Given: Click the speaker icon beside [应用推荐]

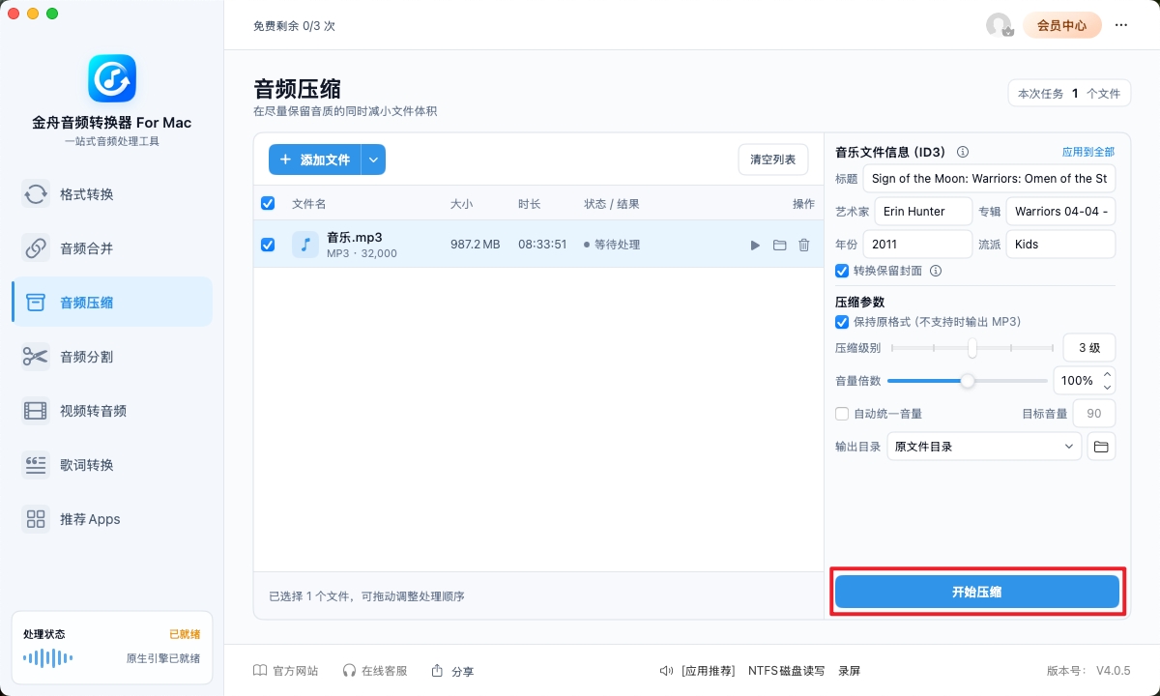Looking at the screenshot, I should pos(666,670).
